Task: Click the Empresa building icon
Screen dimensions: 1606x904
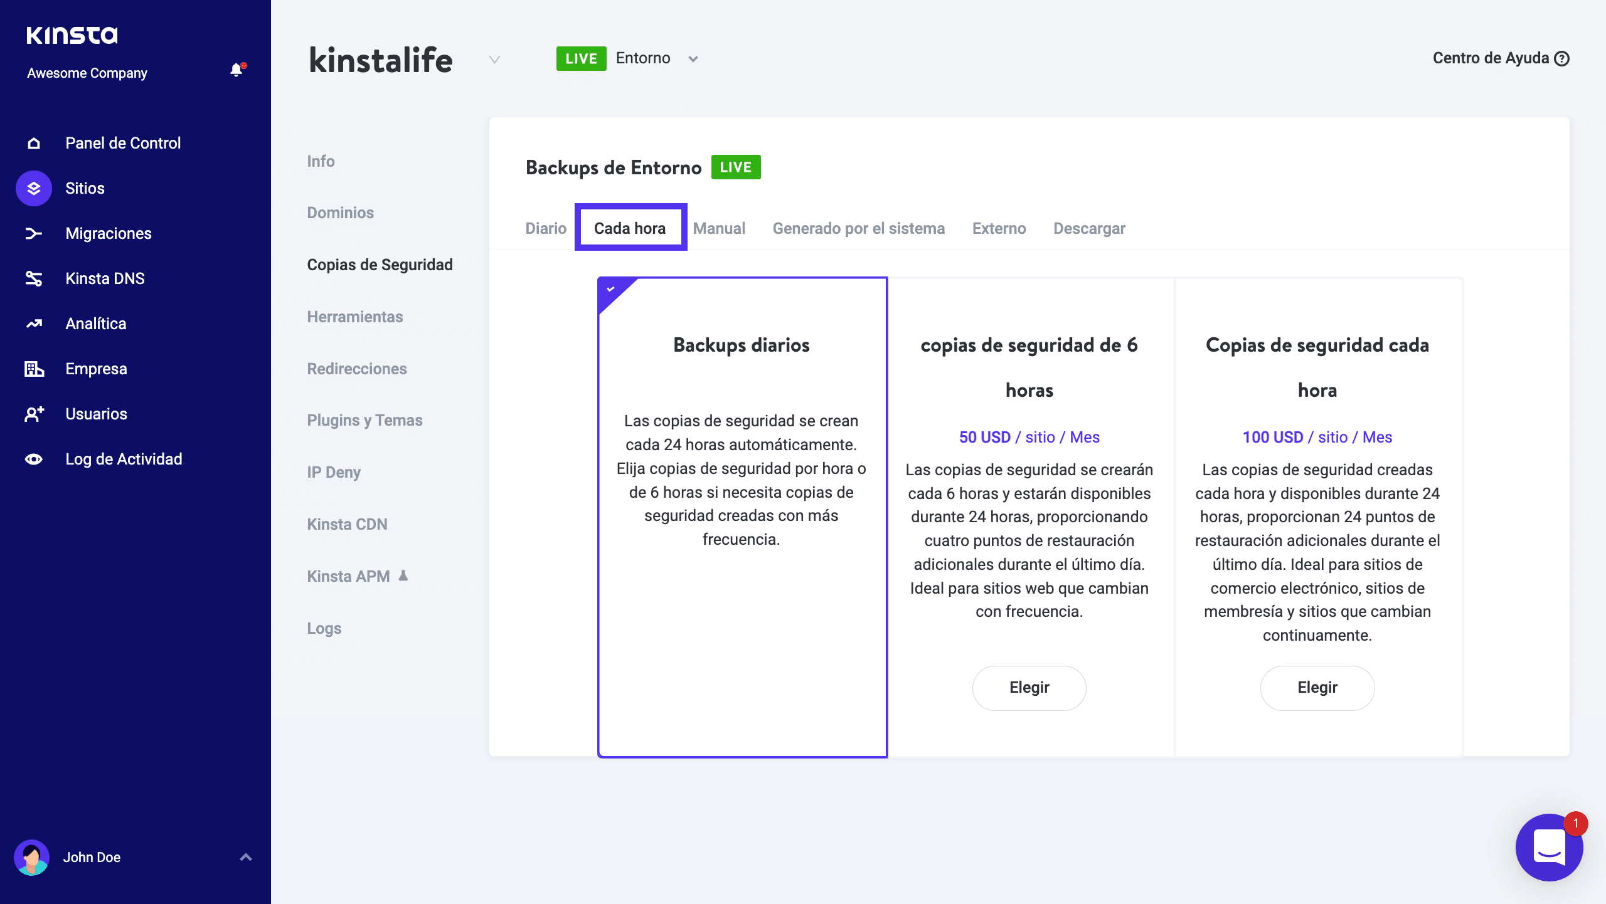Action: point(34,369)
